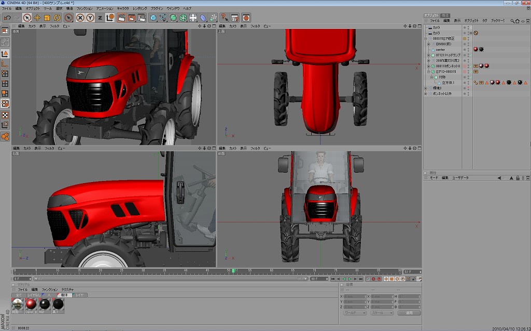
Task: Select the Scale tool in the top toolbar
Action: click(x=47, y=18)
